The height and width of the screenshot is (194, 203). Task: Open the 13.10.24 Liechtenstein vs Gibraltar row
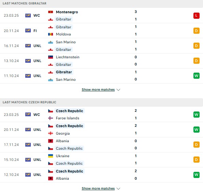pos(101,61)
